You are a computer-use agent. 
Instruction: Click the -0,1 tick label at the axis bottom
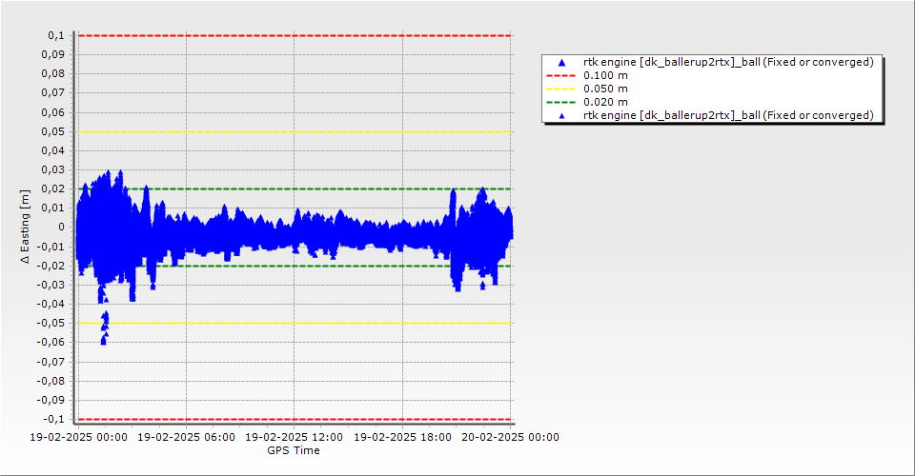coord(53,419)
